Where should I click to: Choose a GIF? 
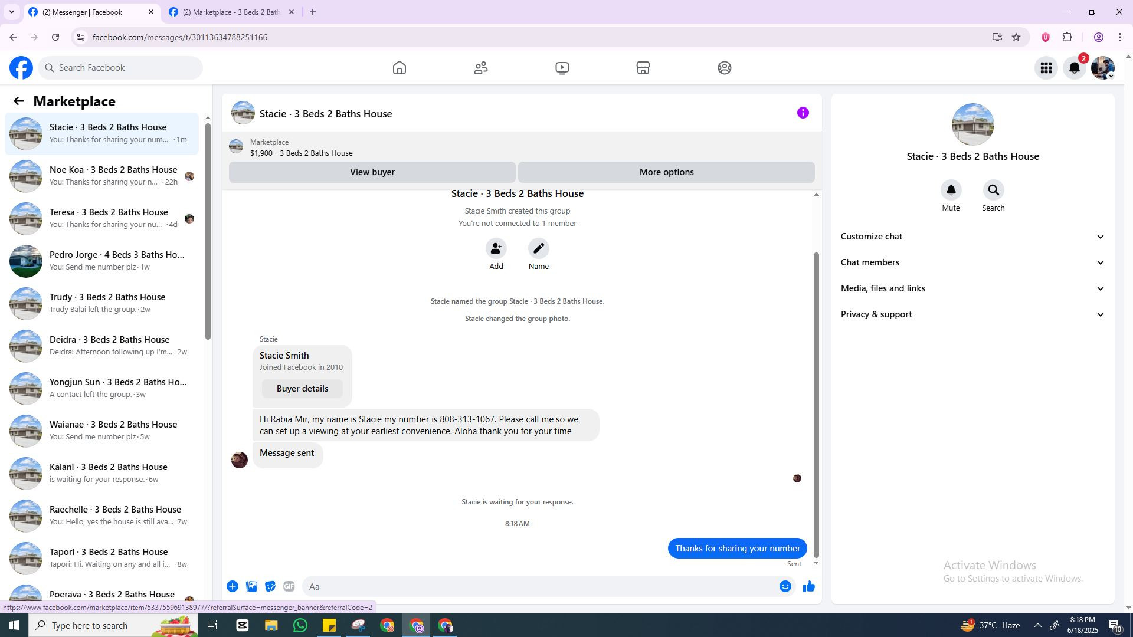(x=289, y=586)
